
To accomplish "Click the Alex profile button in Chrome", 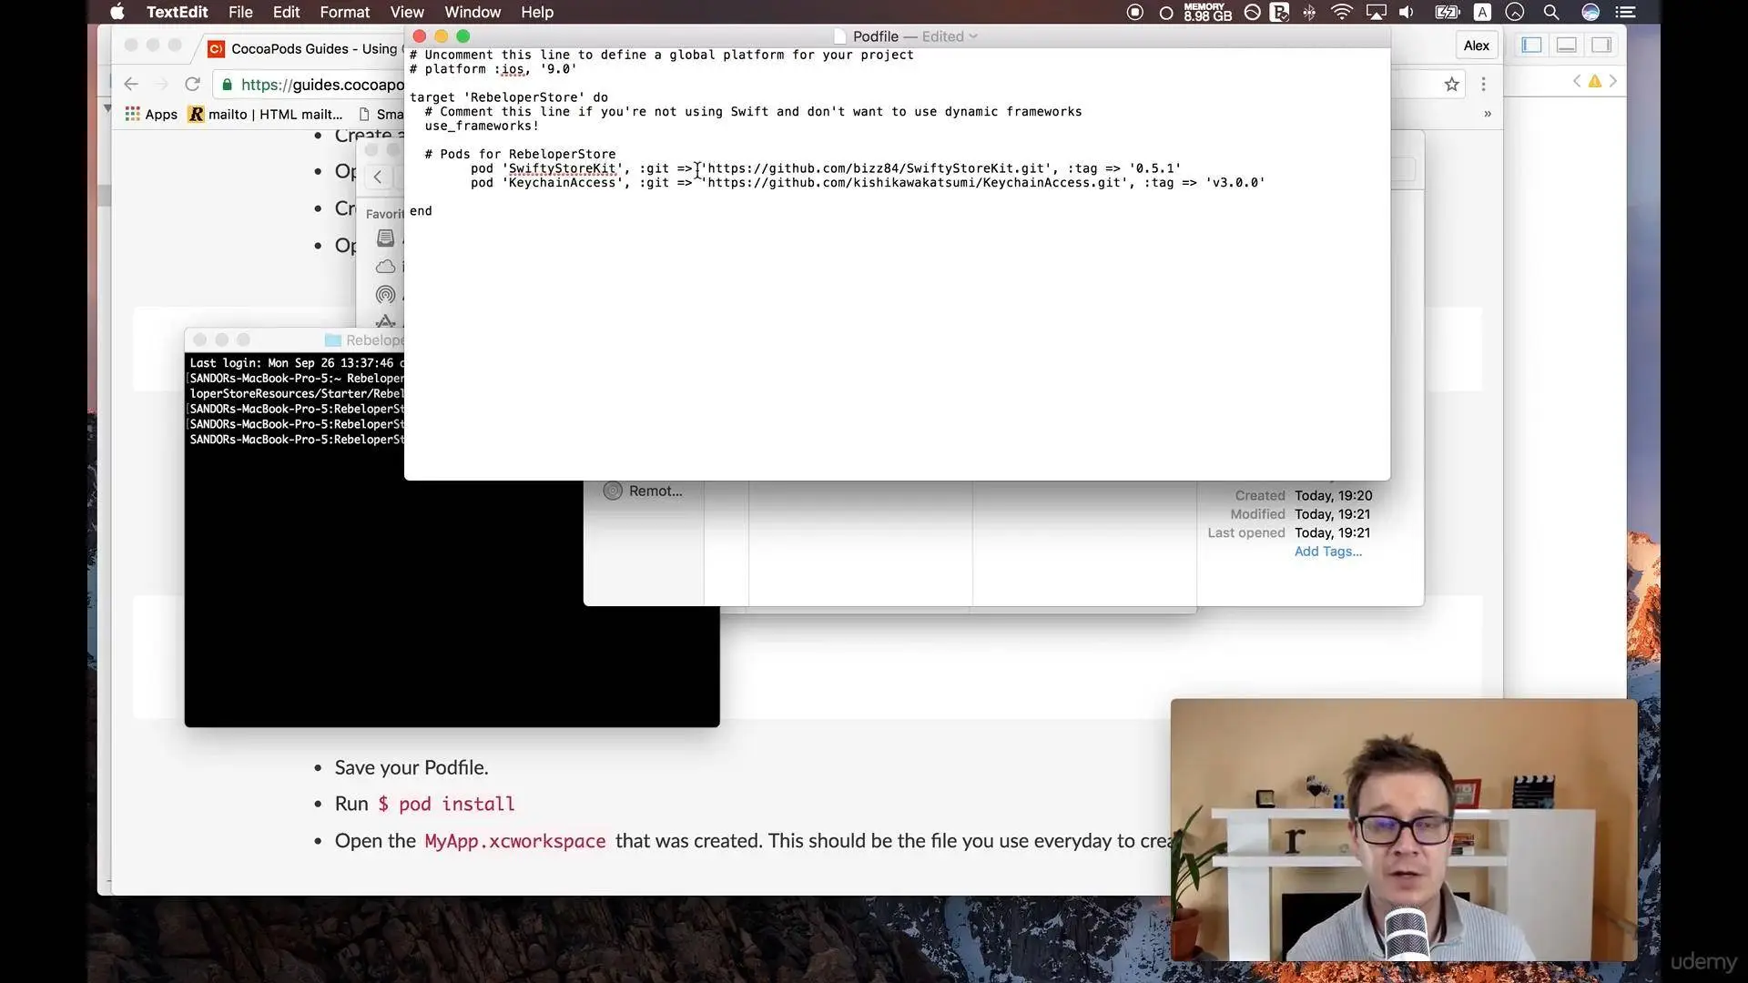I will [1477, 46].
